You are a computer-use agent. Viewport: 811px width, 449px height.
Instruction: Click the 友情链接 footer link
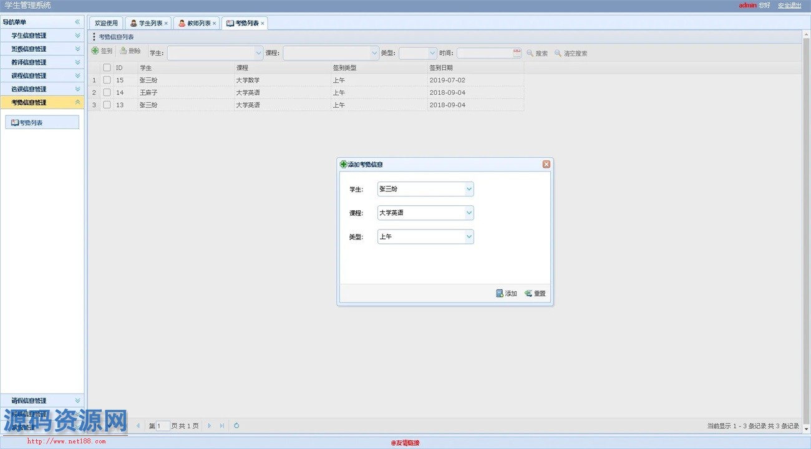(405, 443)
